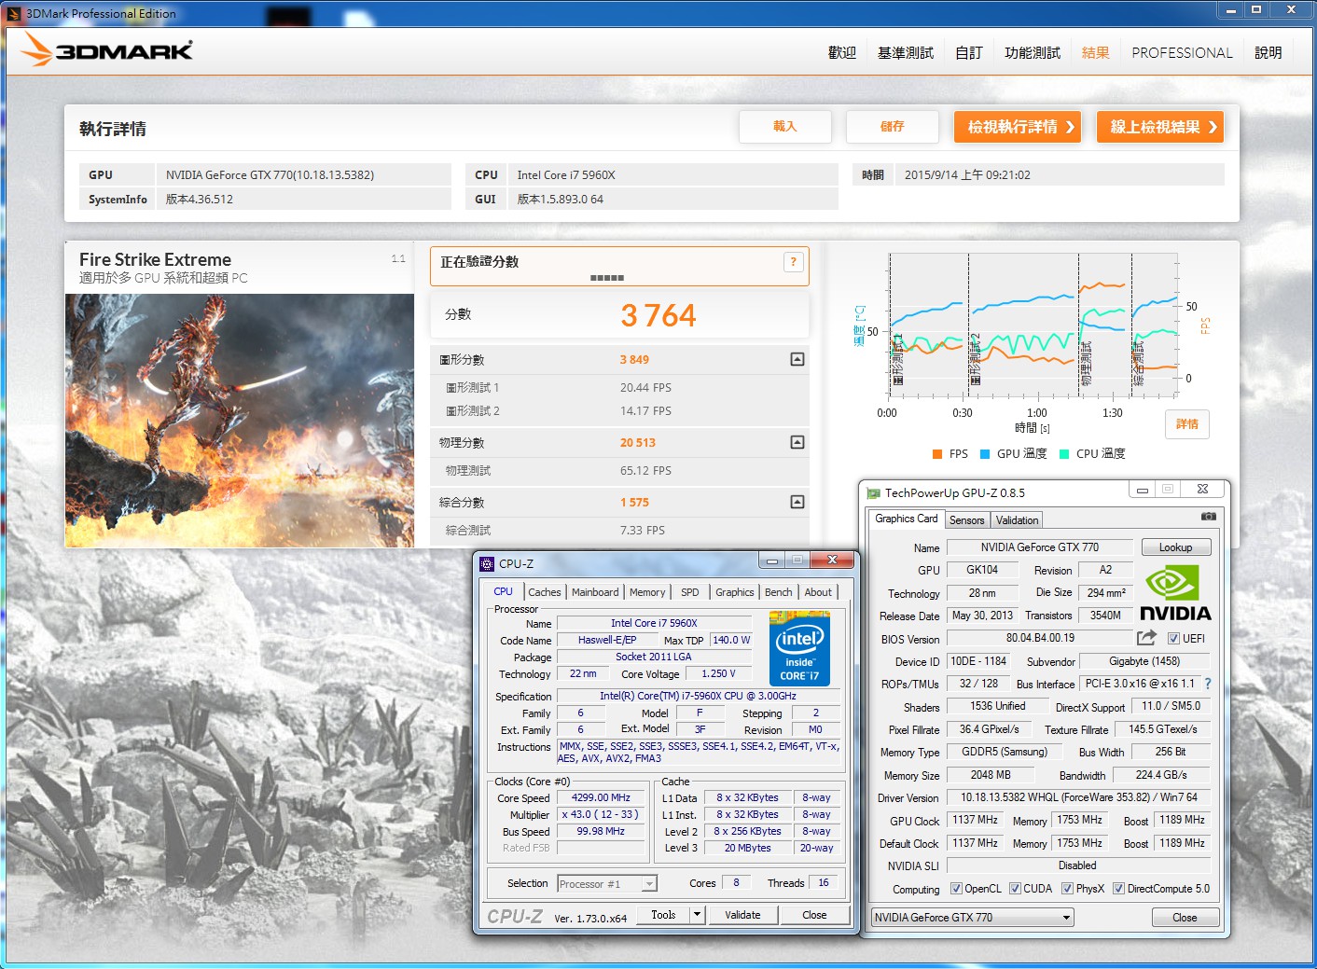Click the GPU-Z Name field NVIDIA GeForce GTX 770

click(x=1040, y=547)
